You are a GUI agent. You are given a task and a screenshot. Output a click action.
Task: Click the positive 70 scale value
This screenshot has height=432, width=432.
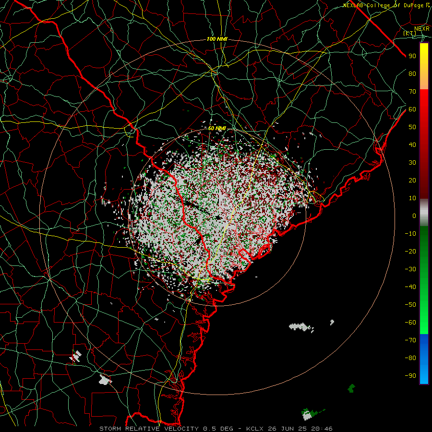pos(412,92)
